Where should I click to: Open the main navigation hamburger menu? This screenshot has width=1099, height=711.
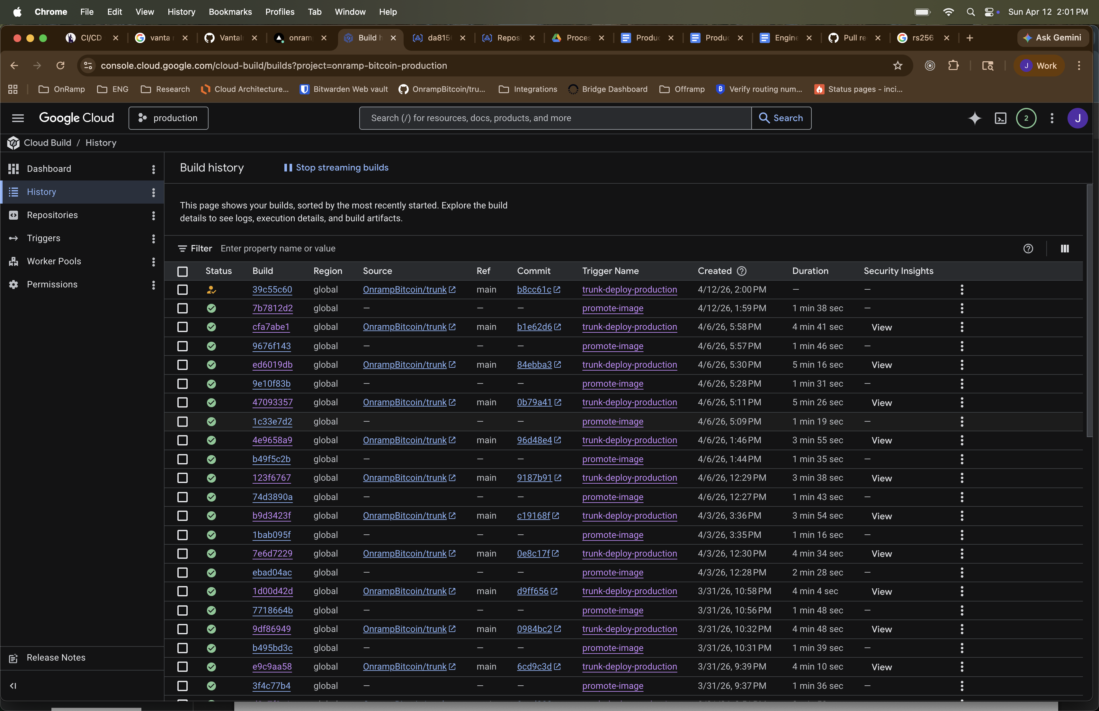click(x=18, y=118)
